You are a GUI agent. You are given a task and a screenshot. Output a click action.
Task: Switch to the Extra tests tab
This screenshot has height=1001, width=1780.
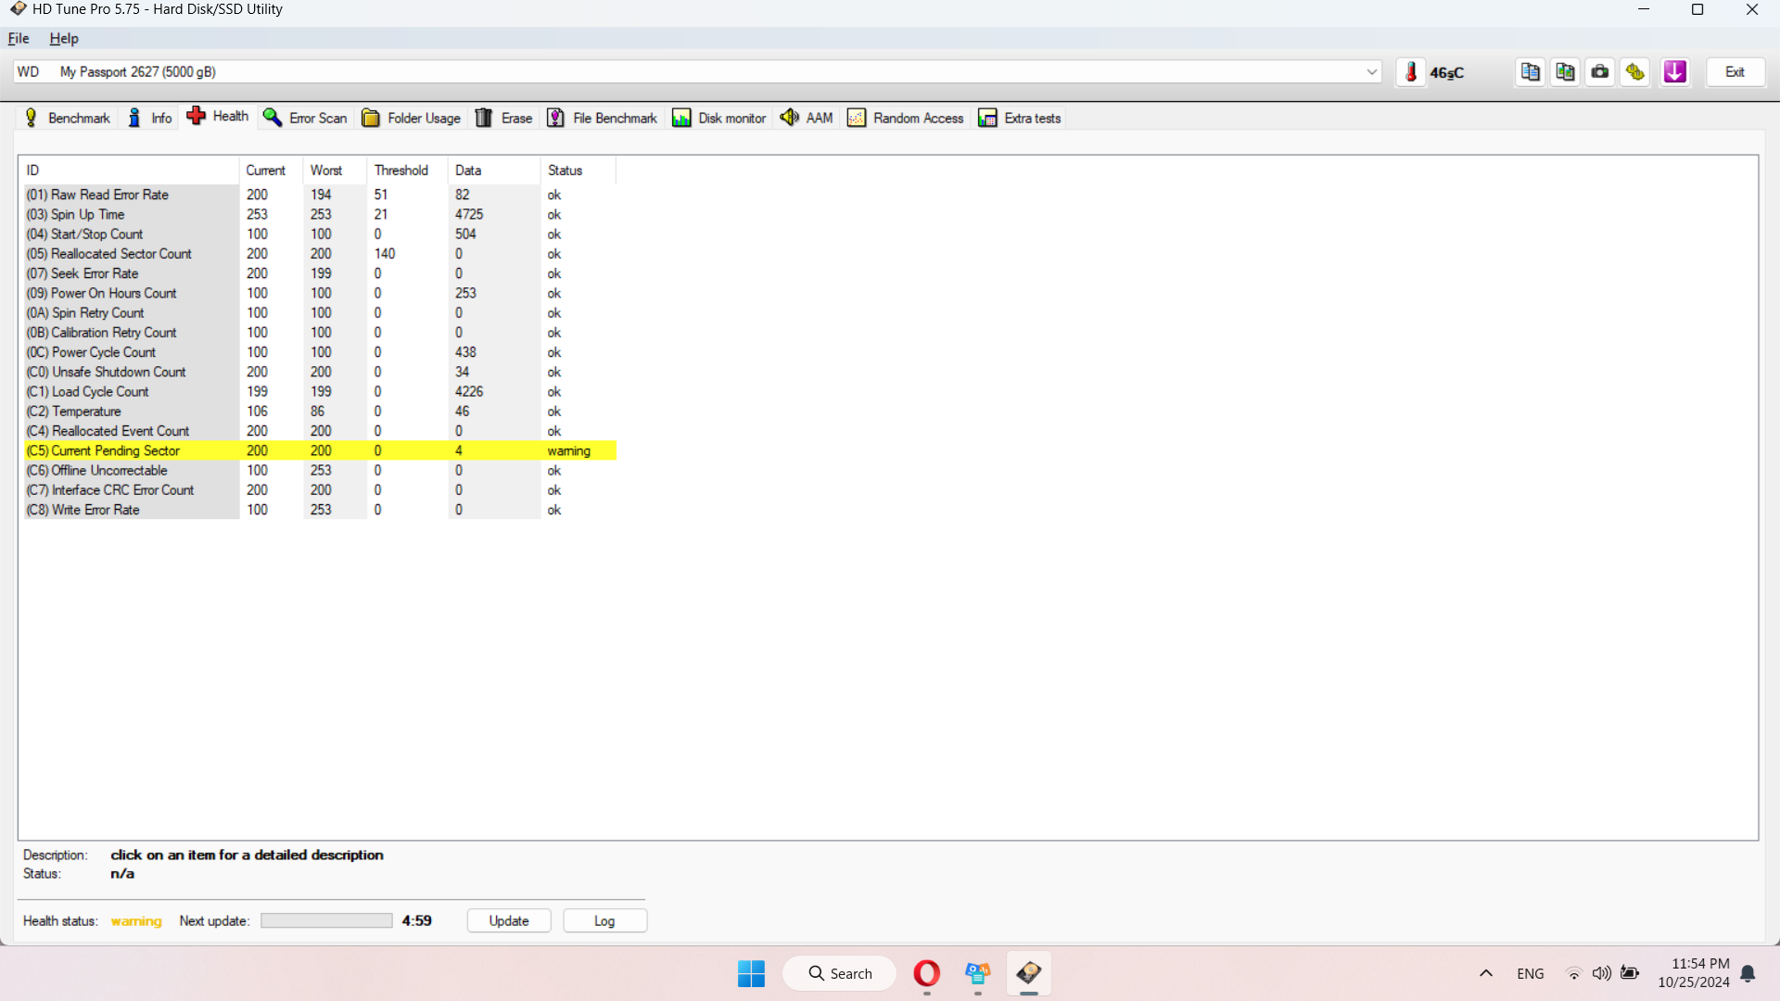[1020, 118]
